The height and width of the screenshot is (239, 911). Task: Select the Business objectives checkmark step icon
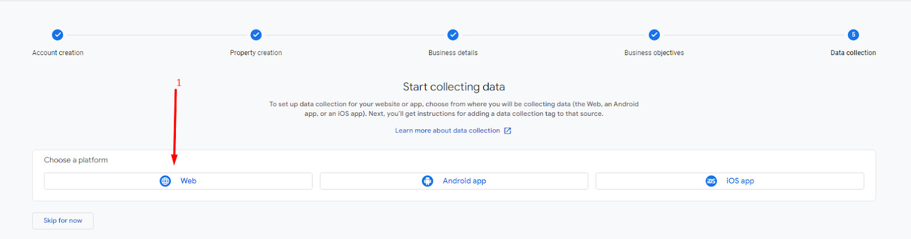click(654, 35)
